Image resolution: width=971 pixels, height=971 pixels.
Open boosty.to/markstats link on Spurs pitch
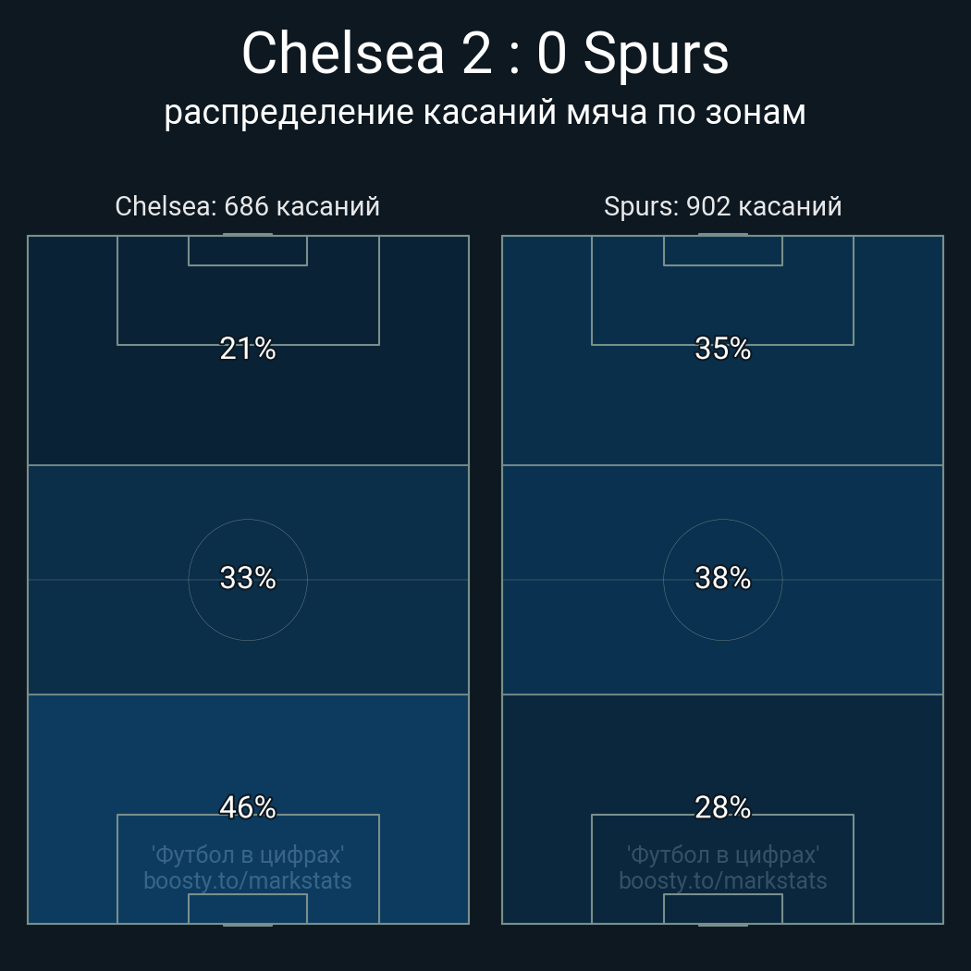click(722, 880)
